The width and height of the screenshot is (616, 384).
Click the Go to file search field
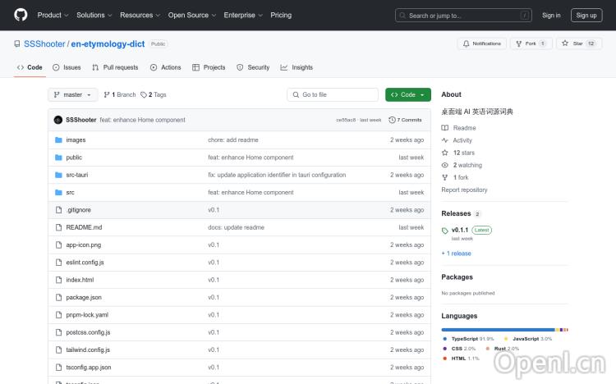(337, 95)
